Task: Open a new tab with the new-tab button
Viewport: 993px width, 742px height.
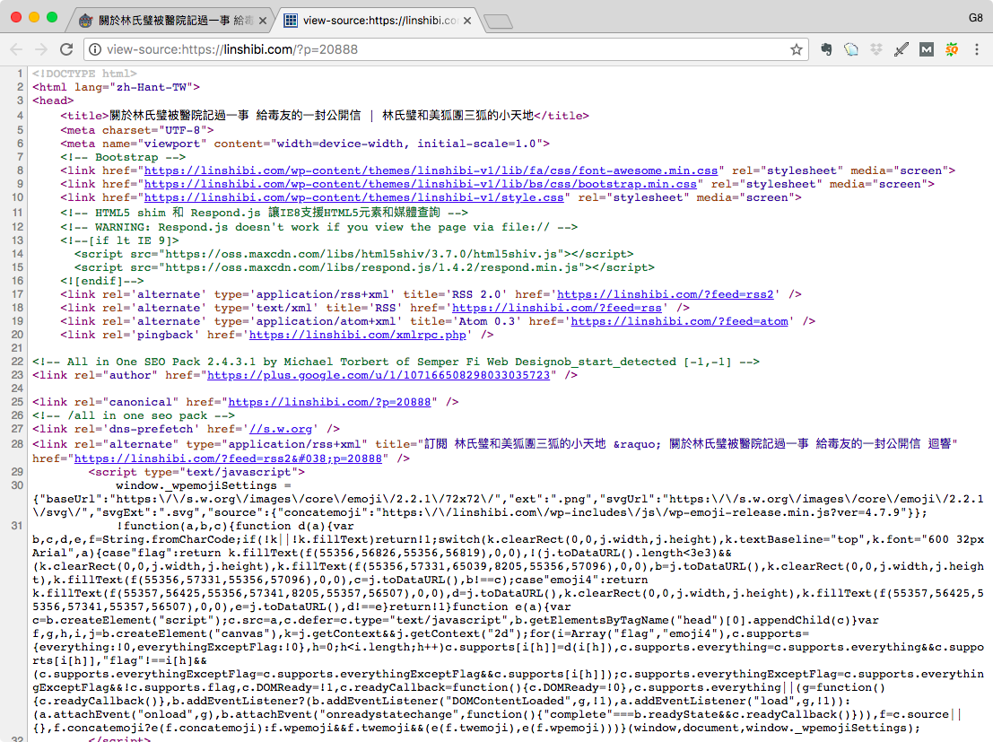Action: 499,22
